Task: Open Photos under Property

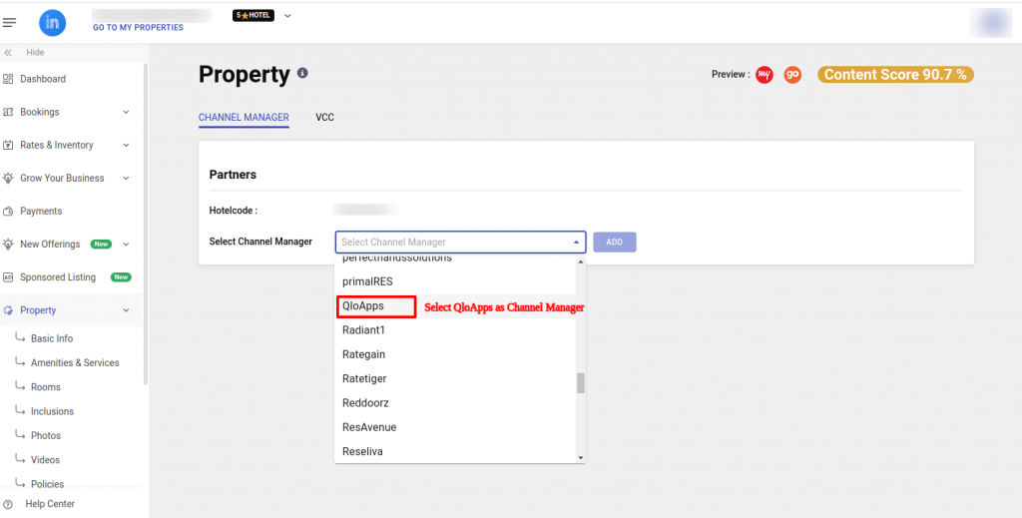Action: click(x=46, y=435)
